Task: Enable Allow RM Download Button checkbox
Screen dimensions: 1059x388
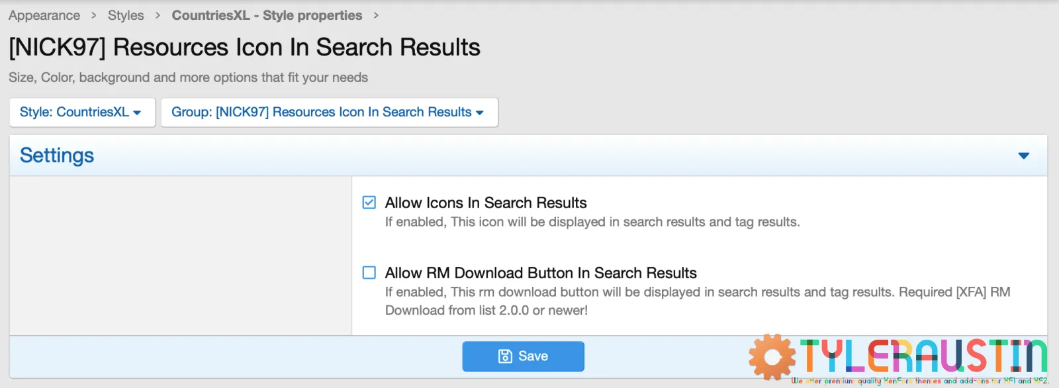Action: 369,272
